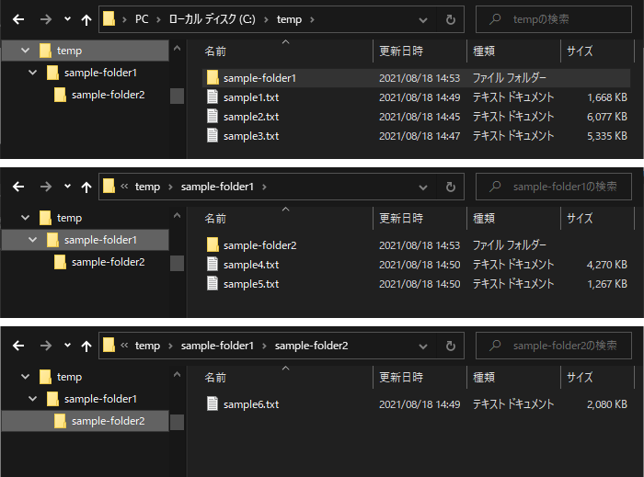Image resolution: width=644 pixels, height=477 pixels.
Task: Open sample-folder1 folder icon in temp file list
Action: 213,78
